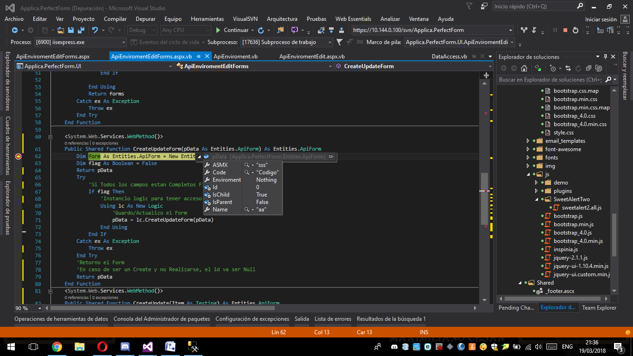The width and height of the screenshot is (633, 356).
Task: Select the inspinia.js file in the tree
Action: 565,249
